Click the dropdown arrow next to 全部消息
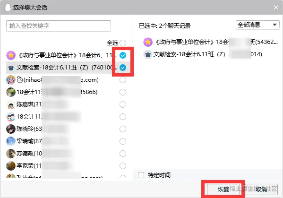283x198 pixels. [274, 25]
